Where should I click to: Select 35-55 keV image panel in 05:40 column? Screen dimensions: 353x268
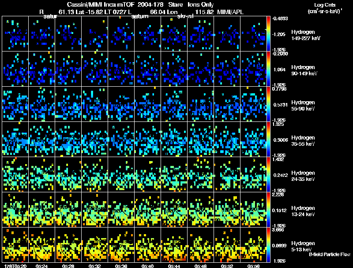(147, 139)
